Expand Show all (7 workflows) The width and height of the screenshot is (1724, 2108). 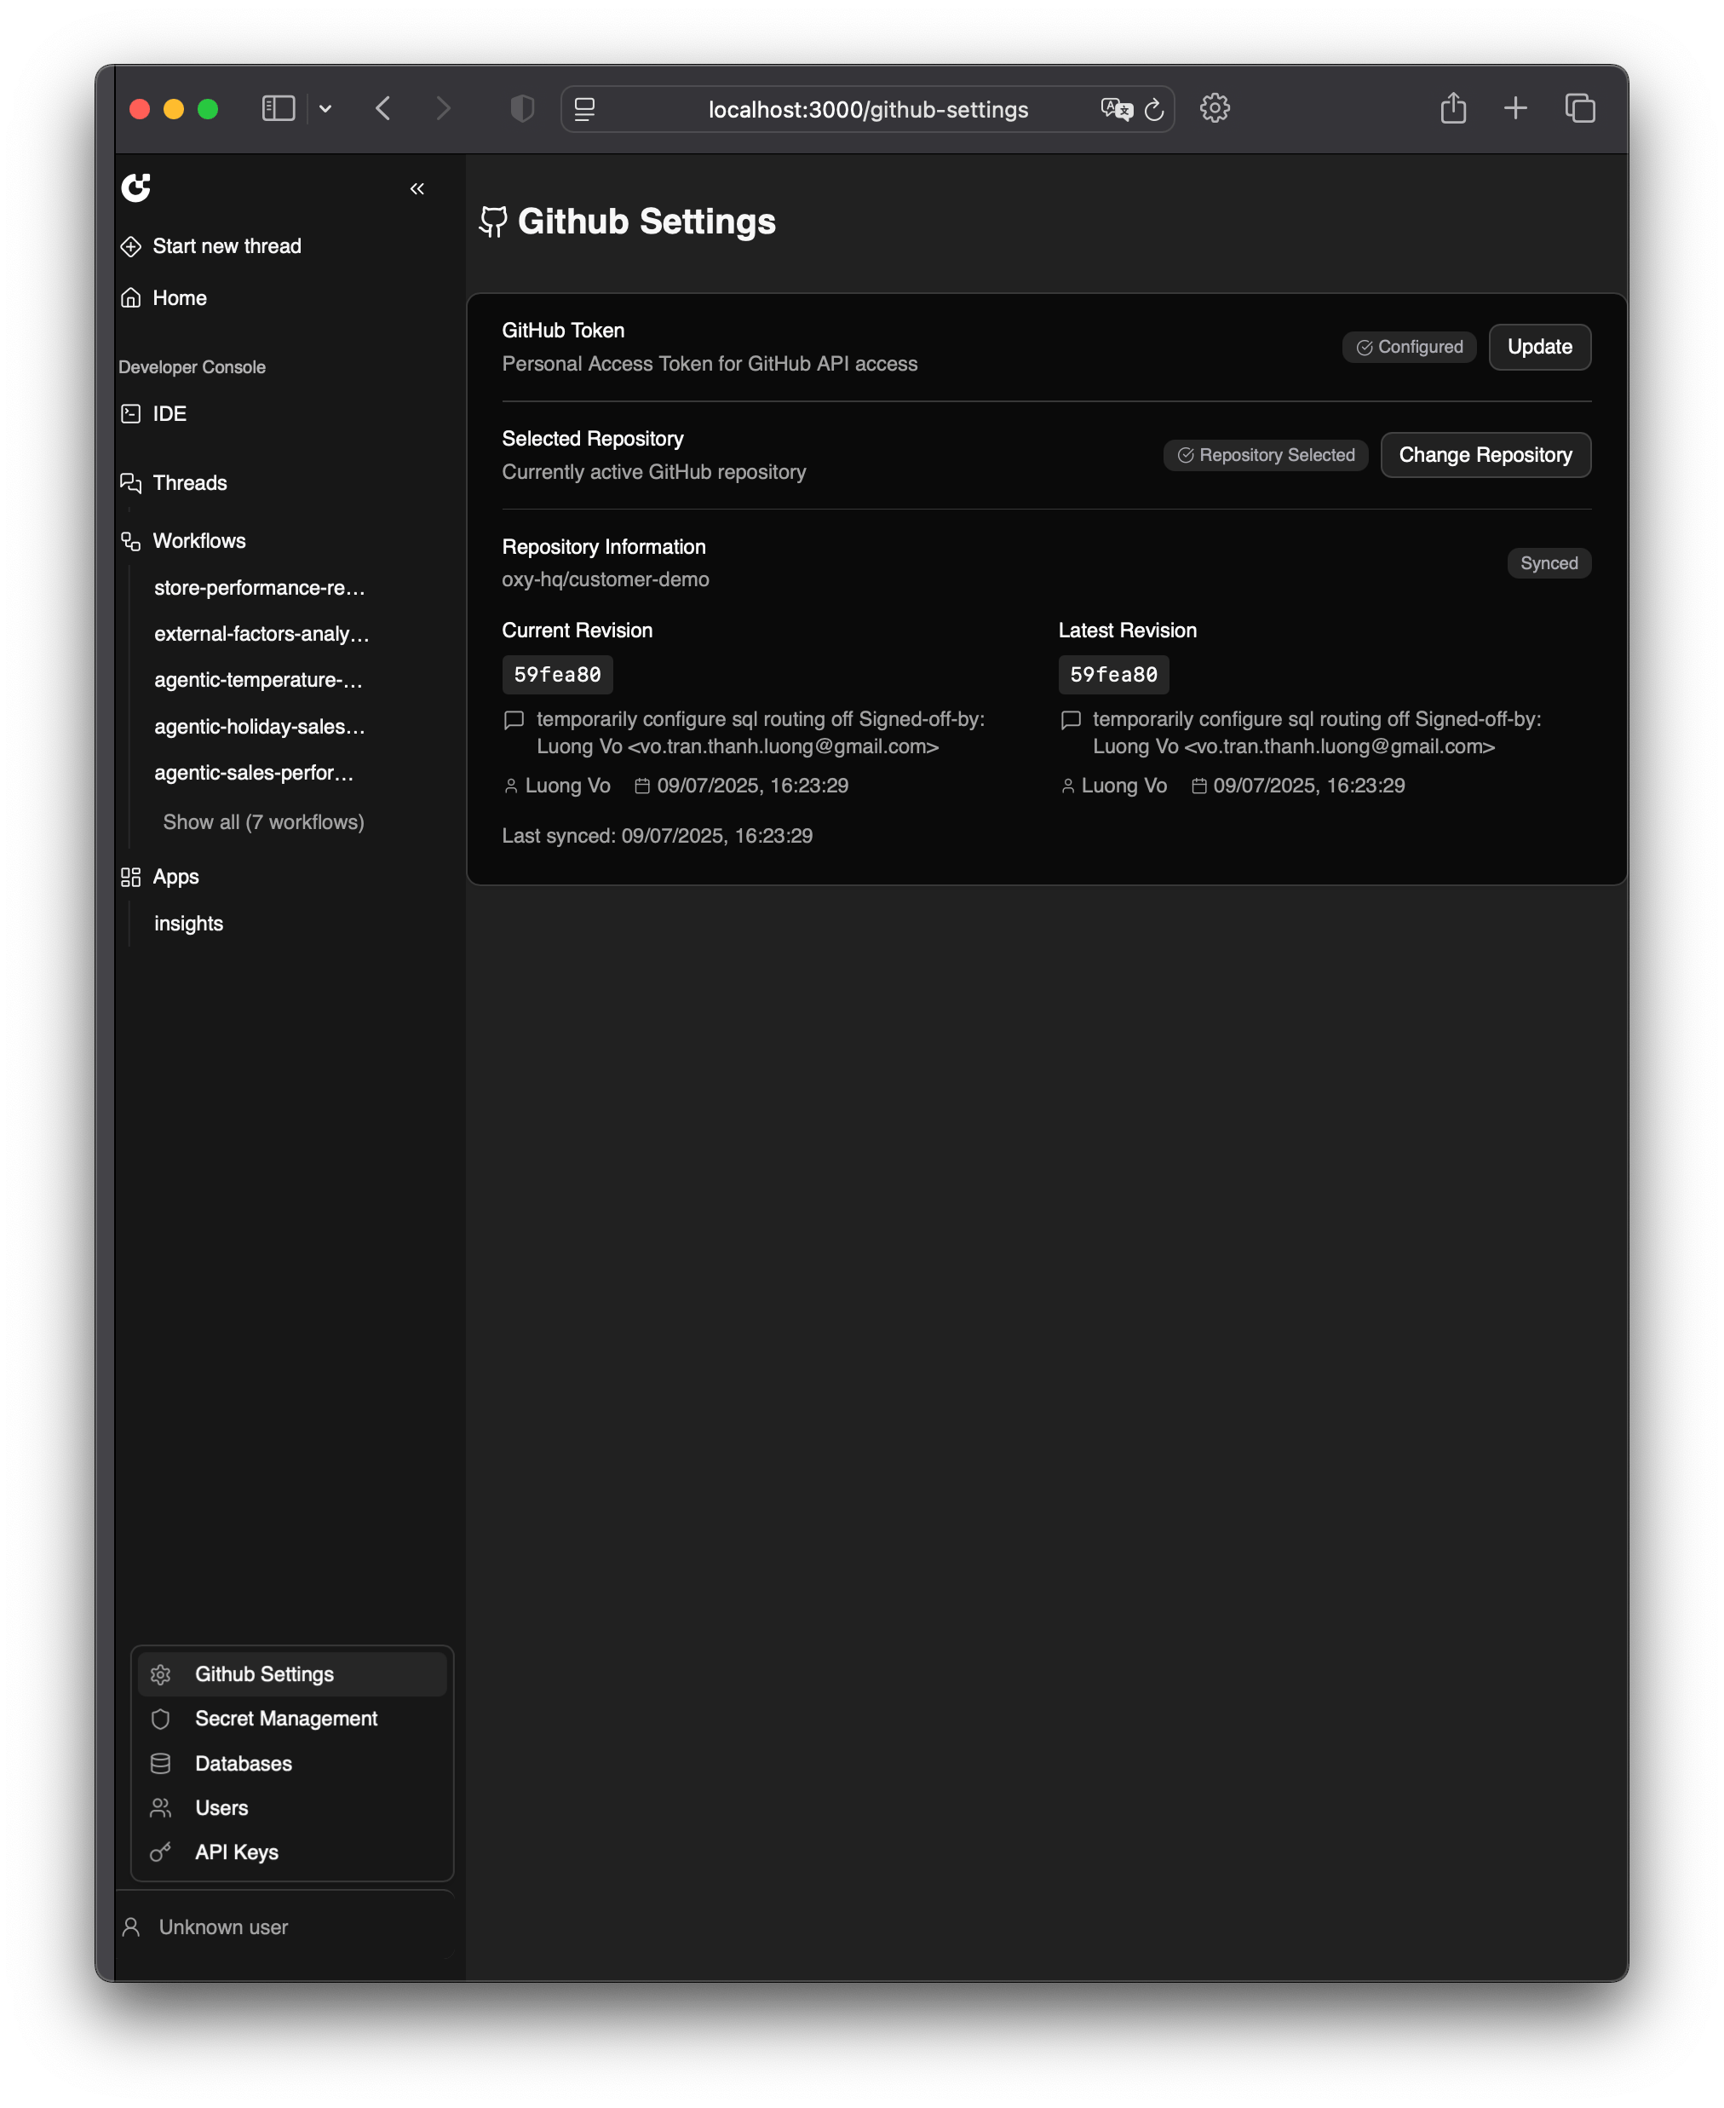point(263,822)
